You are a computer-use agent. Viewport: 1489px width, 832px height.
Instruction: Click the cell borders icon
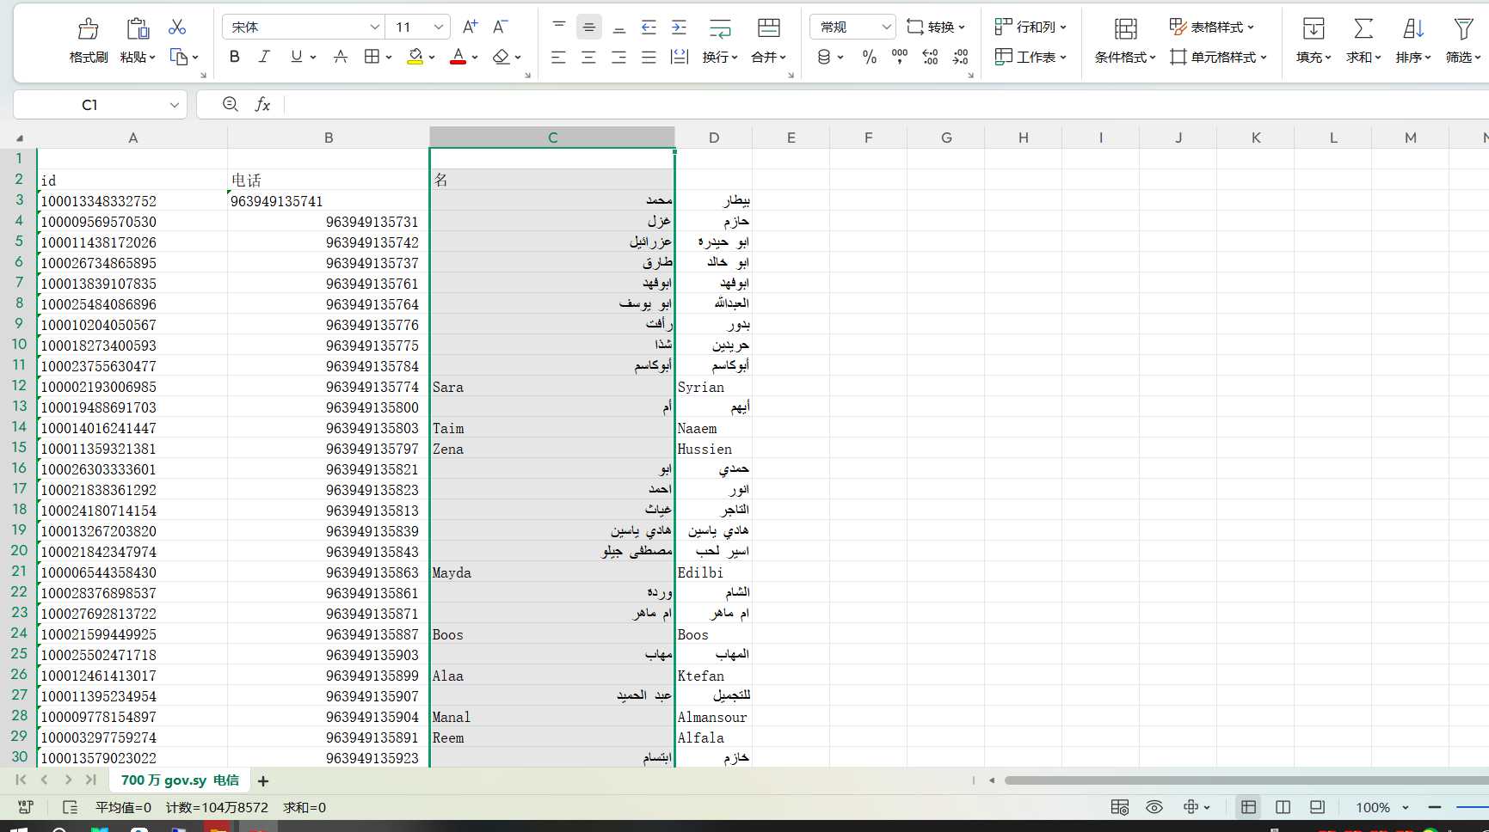(372, 57)
